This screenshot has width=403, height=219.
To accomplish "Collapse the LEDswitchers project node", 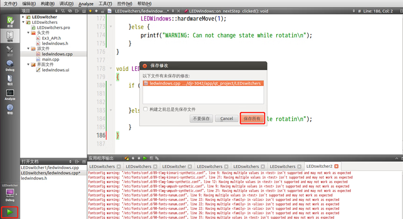I will [x=23, y=22].
